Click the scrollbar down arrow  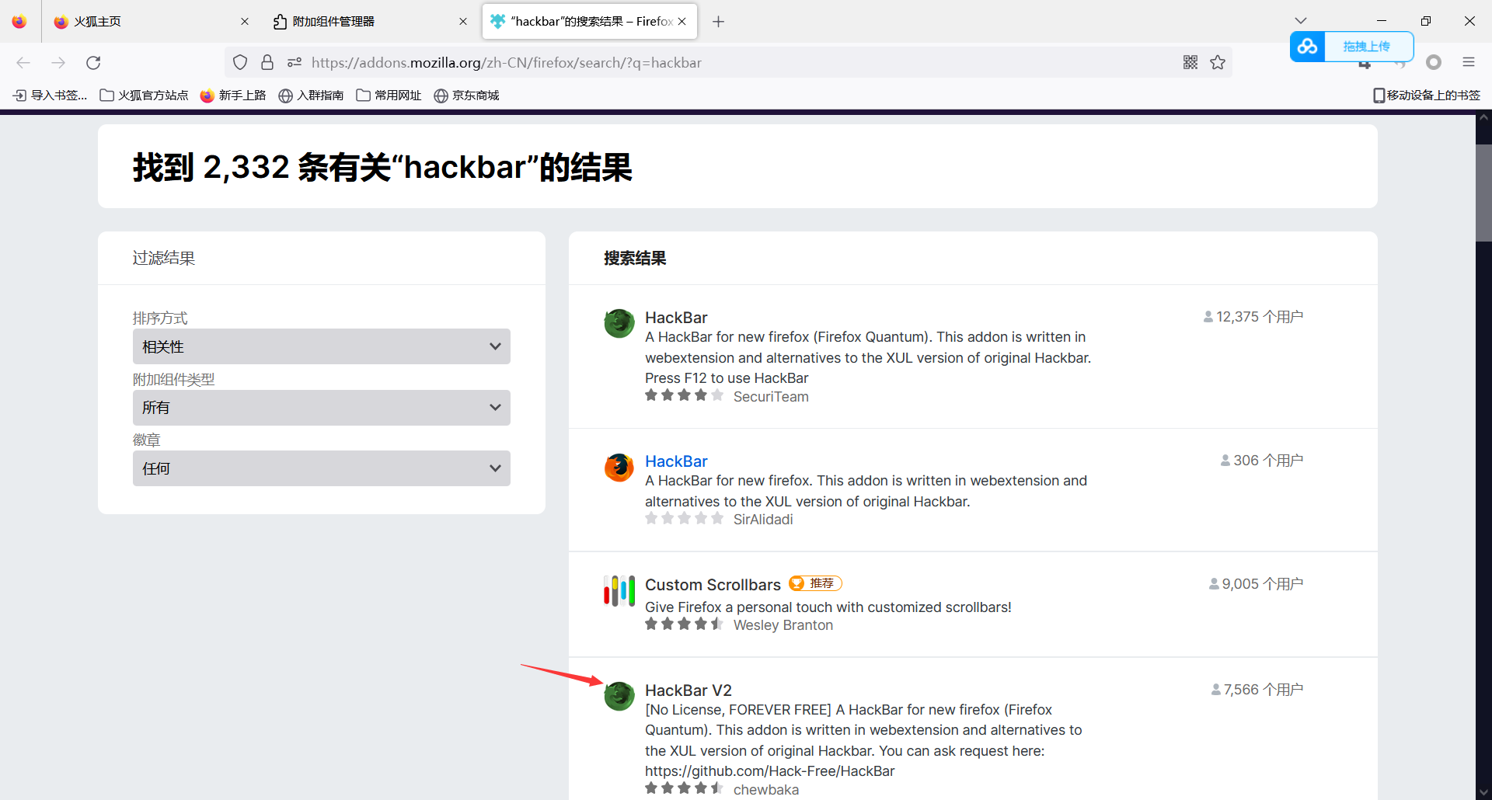pyautogui.click(x=1483, y=792)
